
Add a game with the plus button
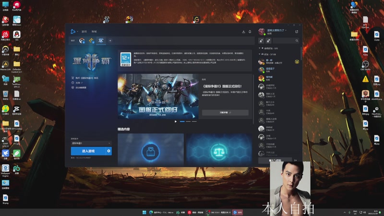point(110,41)
